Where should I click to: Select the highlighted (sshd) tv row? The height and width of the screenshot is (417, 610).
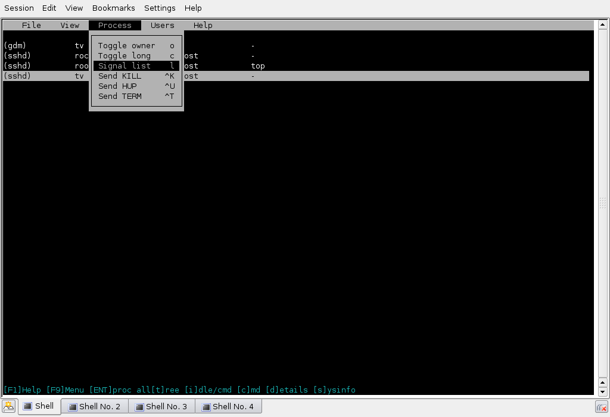point(295,76)
